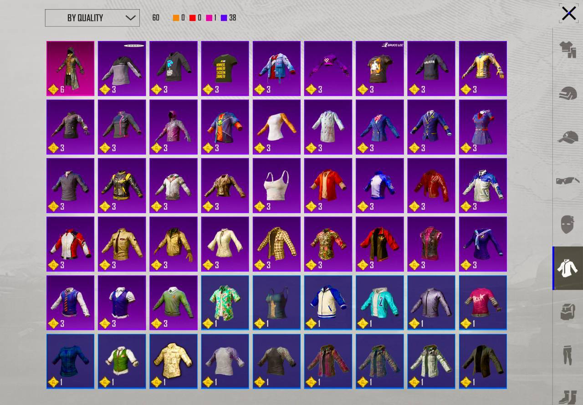Pick the purple vest over white shirt
Image resolution: width=583 pixels, height=405 pixels.
pyautogui.click(x=122, y=302)
